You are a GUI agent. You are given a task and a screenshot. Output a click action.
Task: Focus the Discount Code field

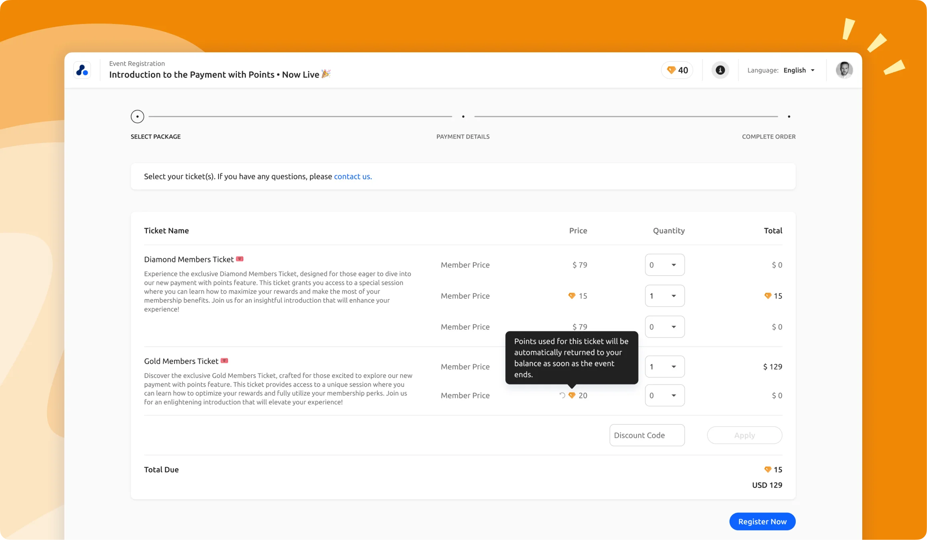[647, 435]
